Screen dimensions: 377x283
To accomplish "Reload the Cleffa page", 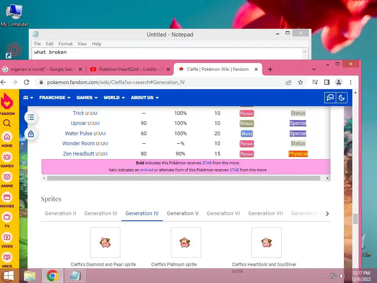I will click(27, 82).
